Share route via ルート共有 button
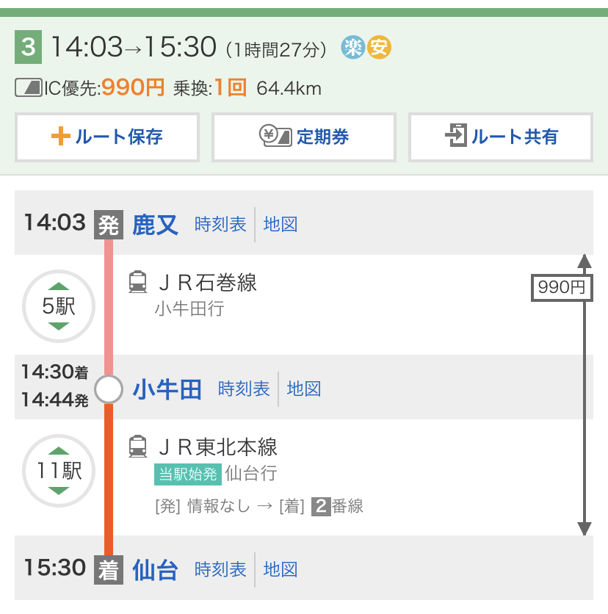The height and width of the screenshot is (614, 608). coord(501,137)
